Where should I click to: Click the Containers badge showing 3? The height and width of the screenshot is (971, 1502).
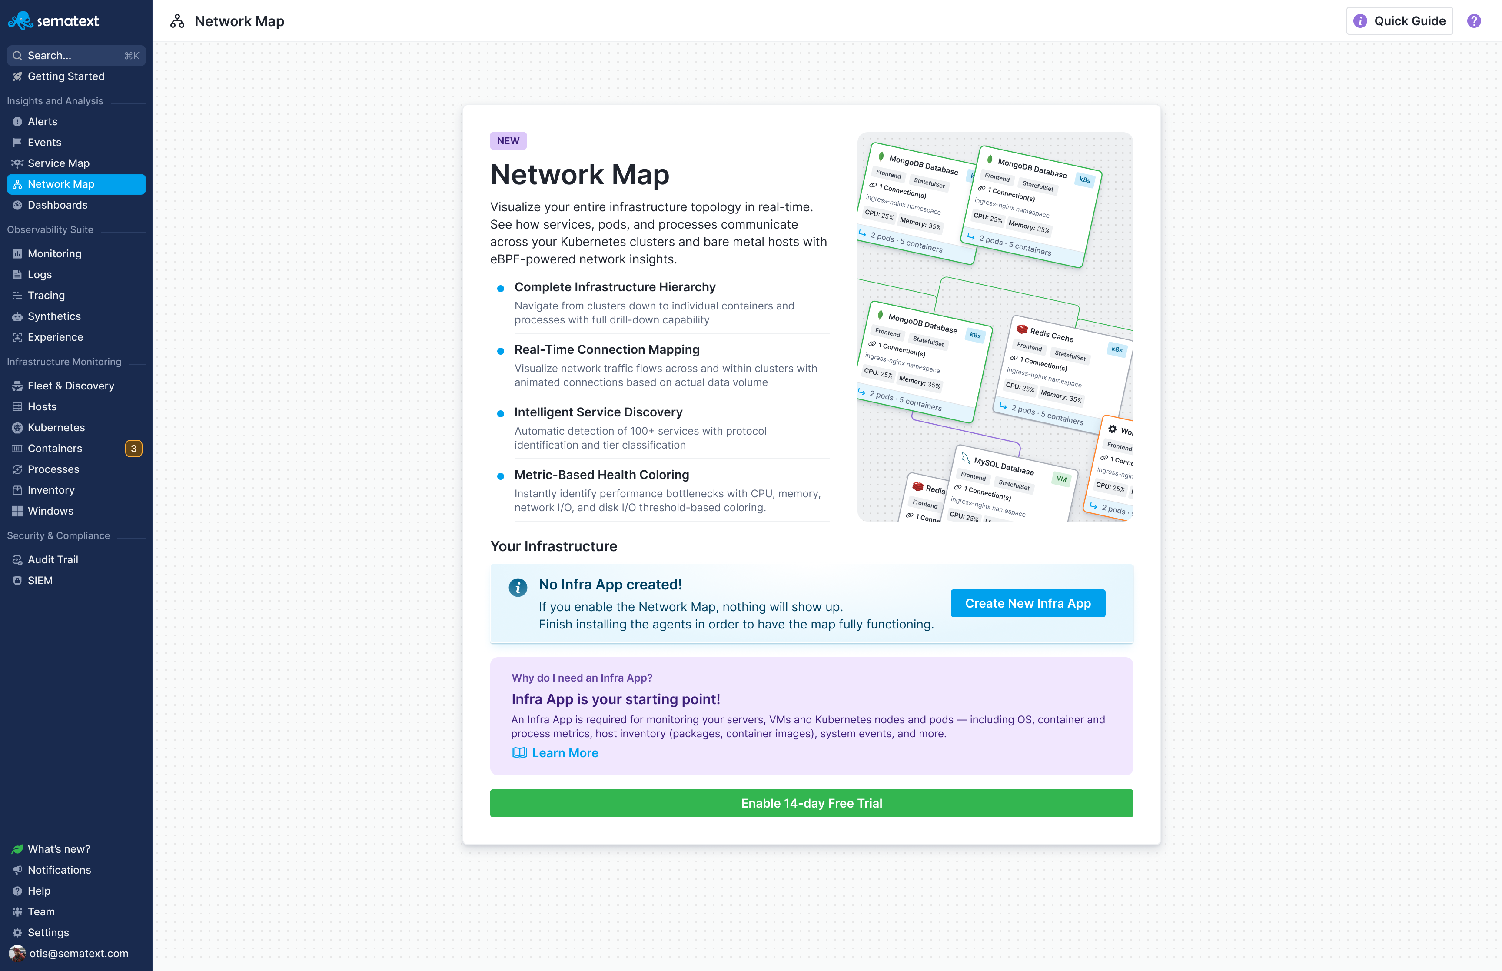click(x=133, y=448)
